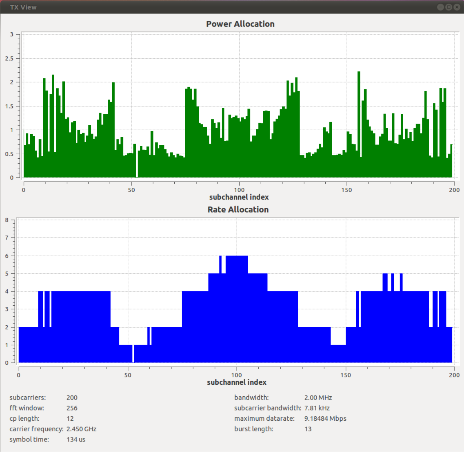Click the fft window label
This screenshot has height=452, width=464.
click(x=27, y=408)
